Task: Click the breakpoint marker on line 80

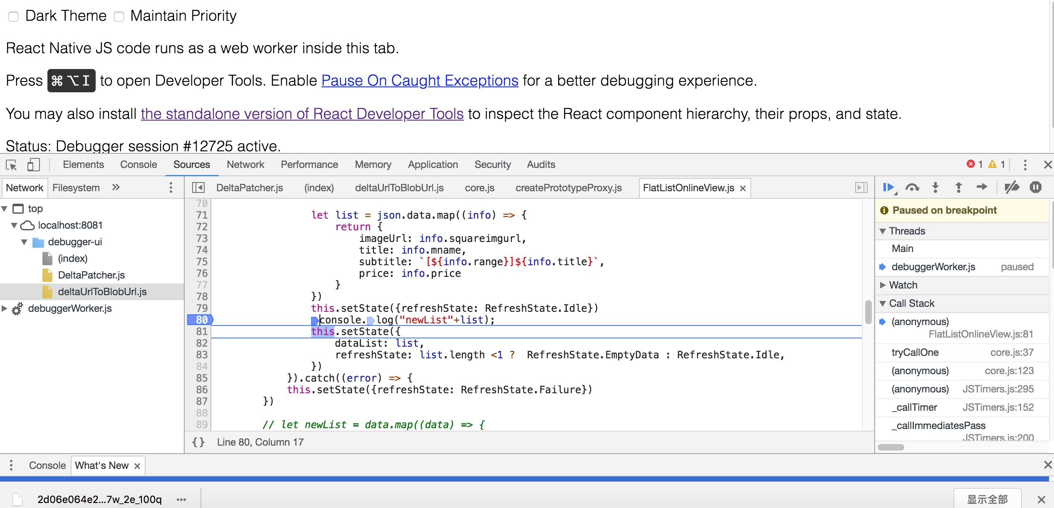Action: tap(200, 320)
